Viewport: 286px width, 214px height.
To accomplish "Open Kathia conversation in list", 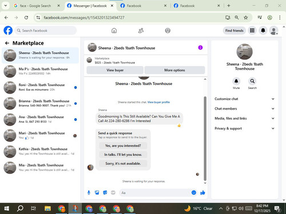I will coord(40,152).
